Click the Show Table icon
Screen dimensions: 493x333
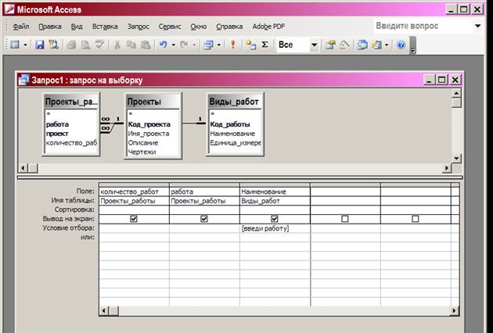250,45
